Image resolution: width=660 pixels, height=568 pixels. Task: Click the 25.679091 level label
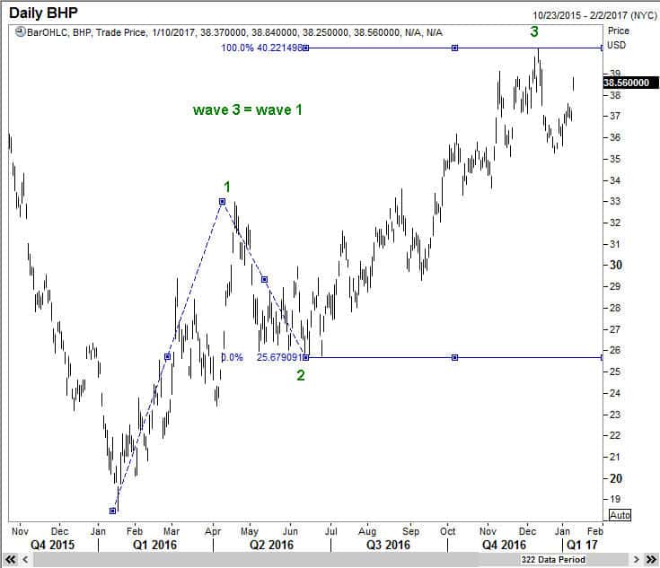click(x=279, y=357)
